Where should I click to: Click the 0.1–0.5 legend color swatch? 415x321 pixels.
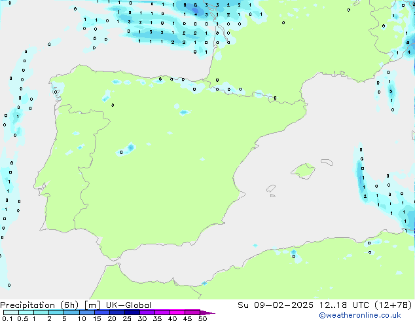(x=11, y=312)
